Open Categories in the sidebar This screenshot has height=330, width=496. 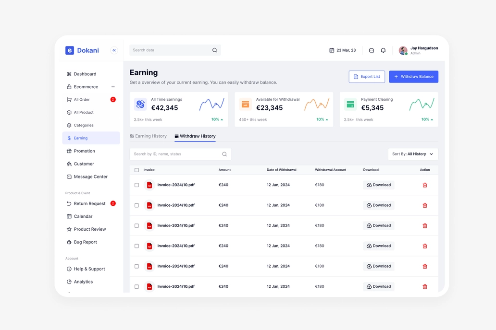pyautogui.click(x=91, y=125)
